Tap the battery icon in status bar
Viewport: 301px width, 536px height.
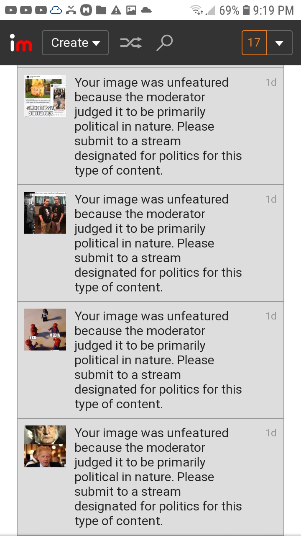tap(246, 10)
